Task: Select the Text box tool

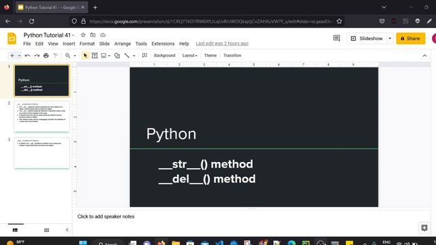Action: point(95,56)
